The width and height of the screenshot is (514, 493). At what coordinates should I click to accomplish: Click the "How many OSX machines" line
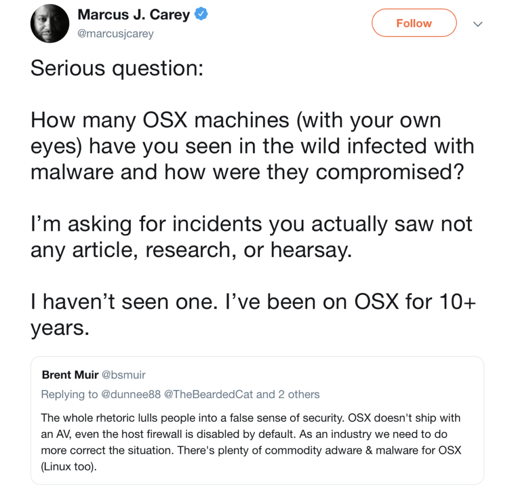coord(235,120)
